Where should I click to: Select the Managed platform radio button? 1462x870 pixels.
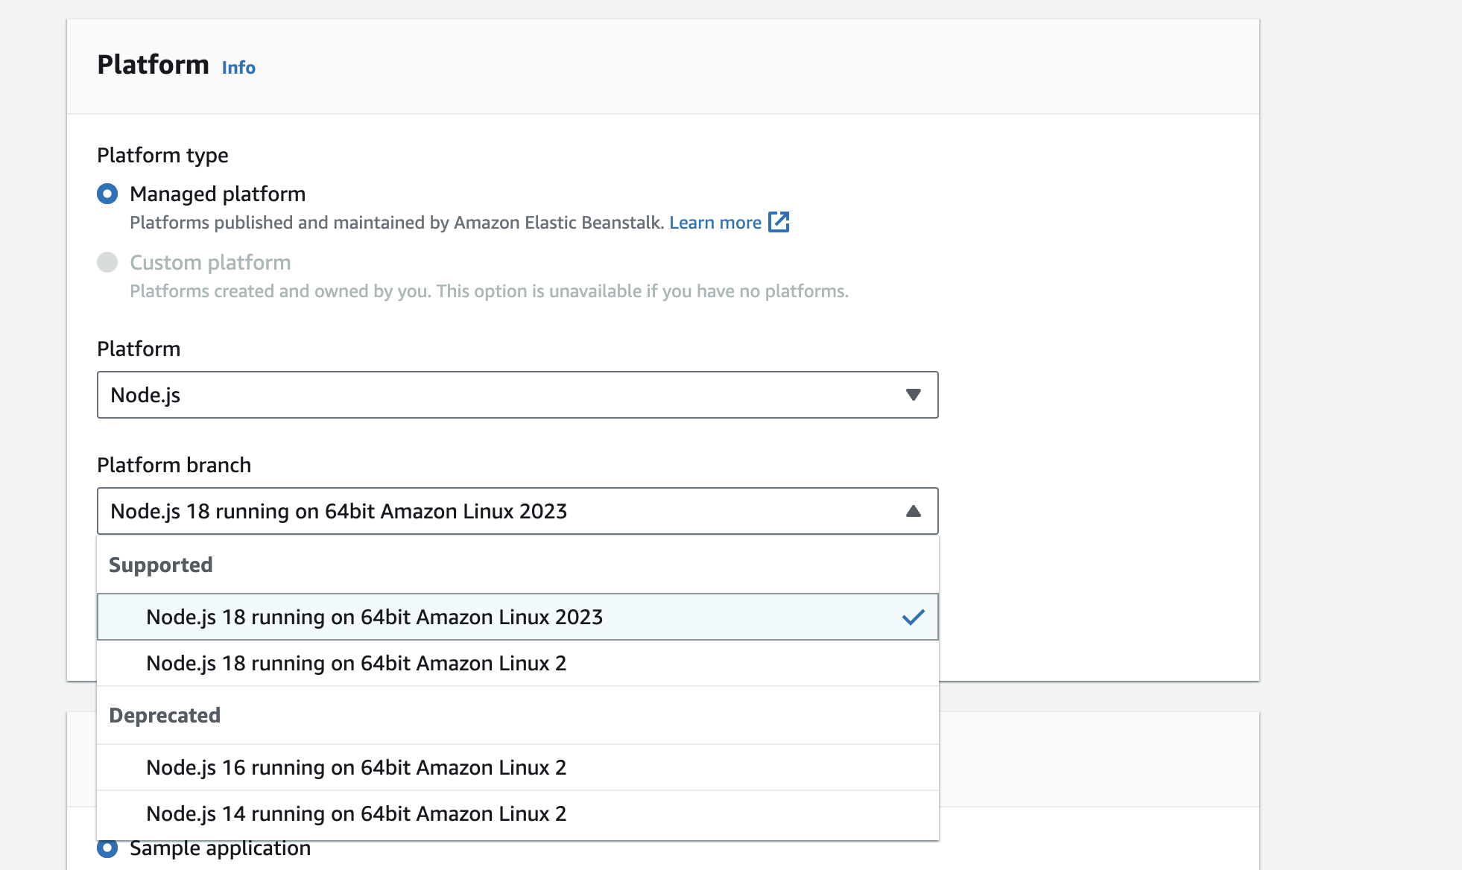tap(107, 194)
